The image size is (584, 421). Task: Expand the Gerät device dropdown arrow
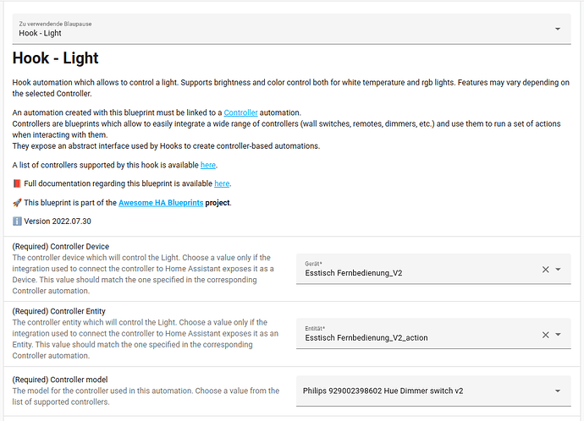[559, 270]
